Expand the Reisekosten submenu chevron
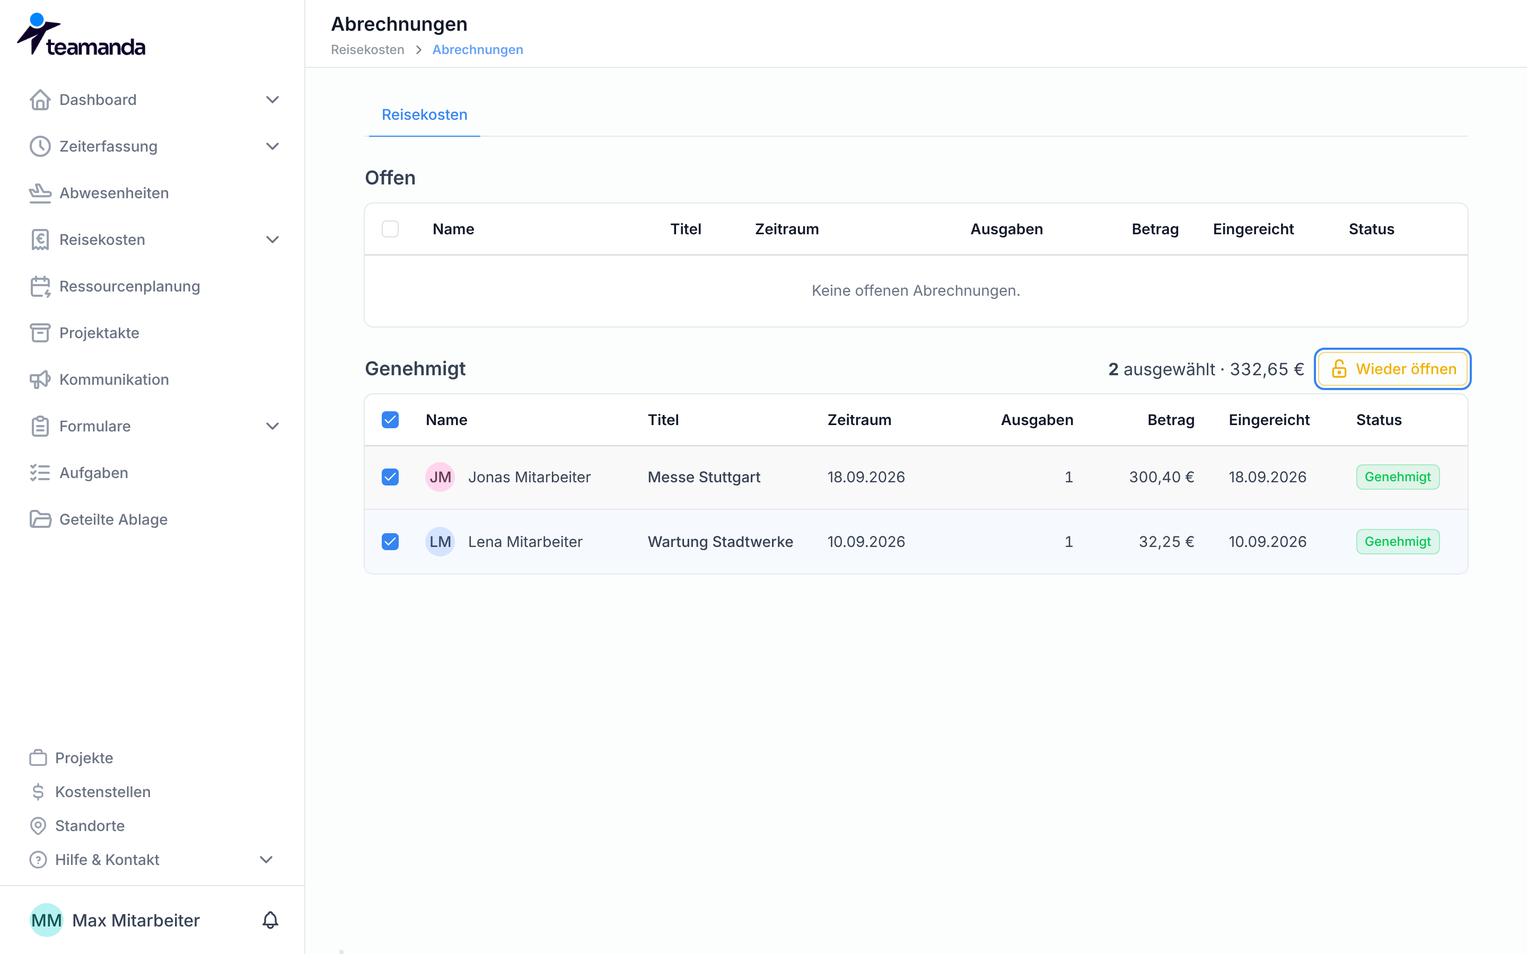Image resolution: width=1527 pixels, height=954 pixels. coord(272,240)
